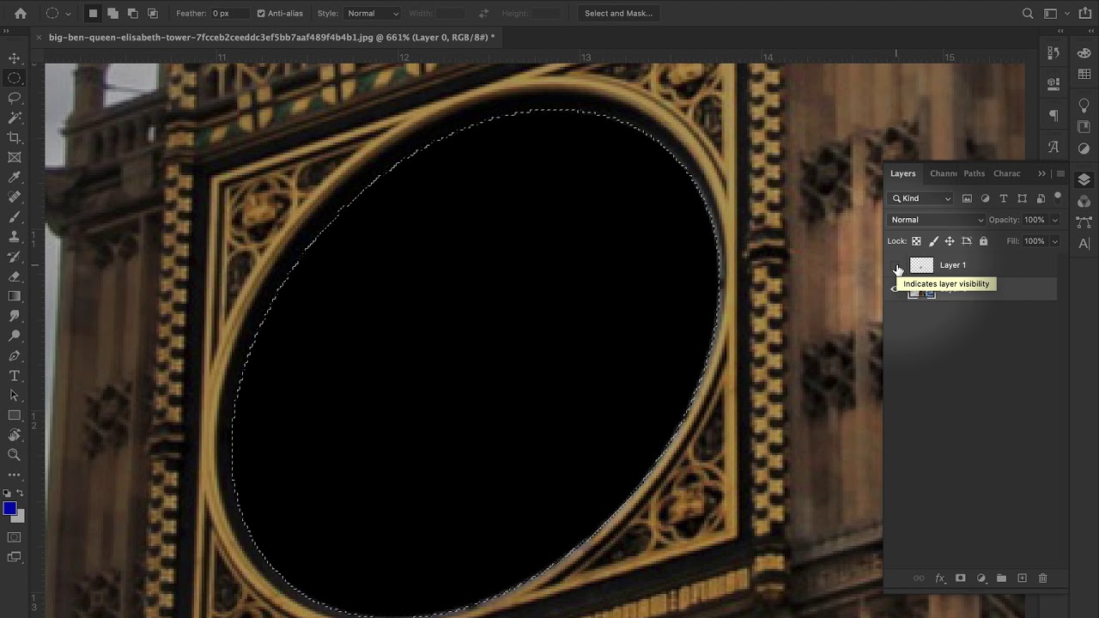Screen dimensions: 1099x618
Task: Enable Add to selection mode
Action: (112, 13)
